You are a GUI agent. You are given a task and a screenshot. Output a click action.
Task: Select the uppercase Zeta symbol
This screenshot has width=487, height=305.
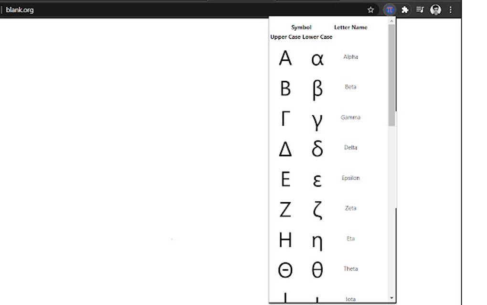point(286,210)
